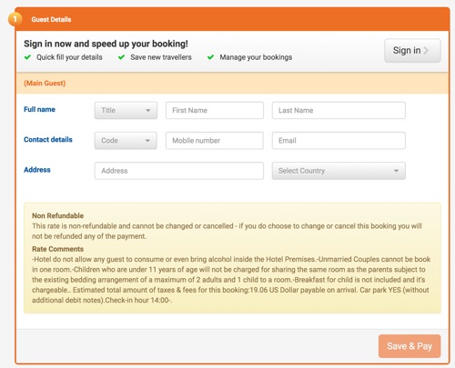Viewport: 455px width, 368px height.
Task: Select the Mobile number input
Action: click(x=215, y=141)
